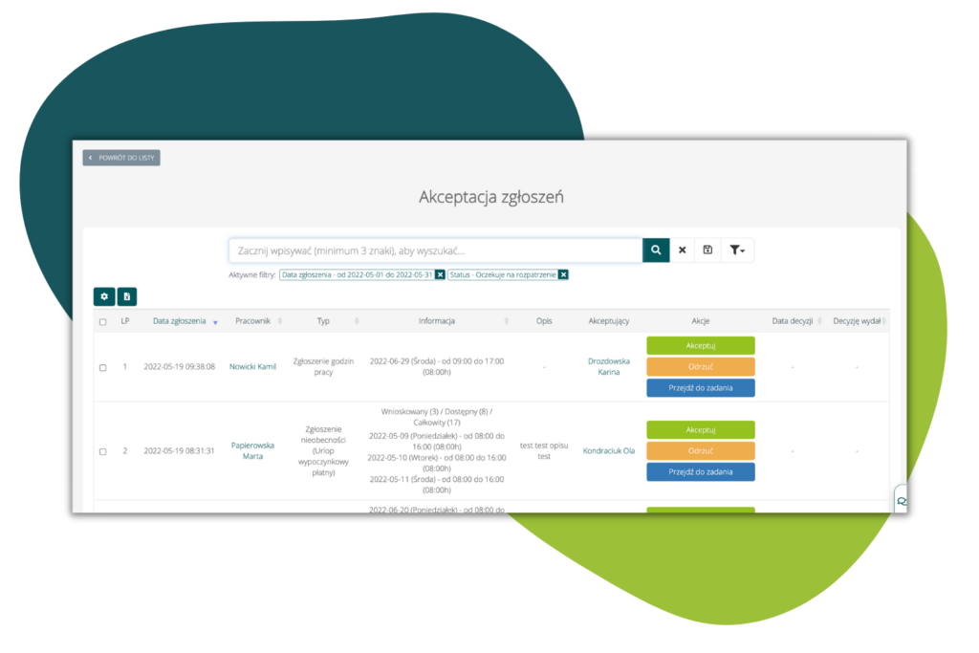This screenshot has width=979, height=653.
Task: Sort table by Typ column header
Action: tap(323, 321)
